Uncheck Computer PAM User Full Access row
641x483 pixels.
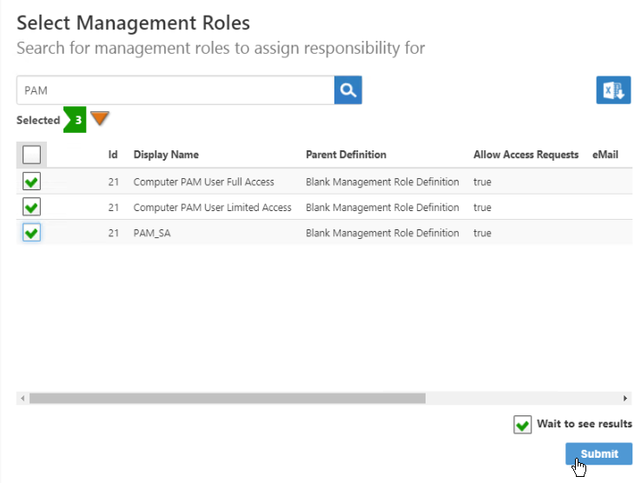tap(31, 182)
